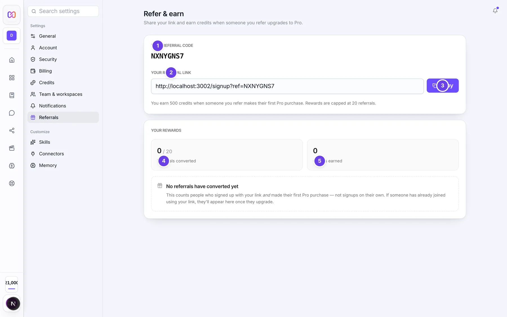507x317 pixels.
Task: Copy the referral link button
Action: [x=442, y=86]
